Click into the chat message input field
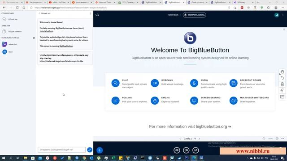Image resolution: width=287 pixels, height=161 pixels. coord(61,150)
